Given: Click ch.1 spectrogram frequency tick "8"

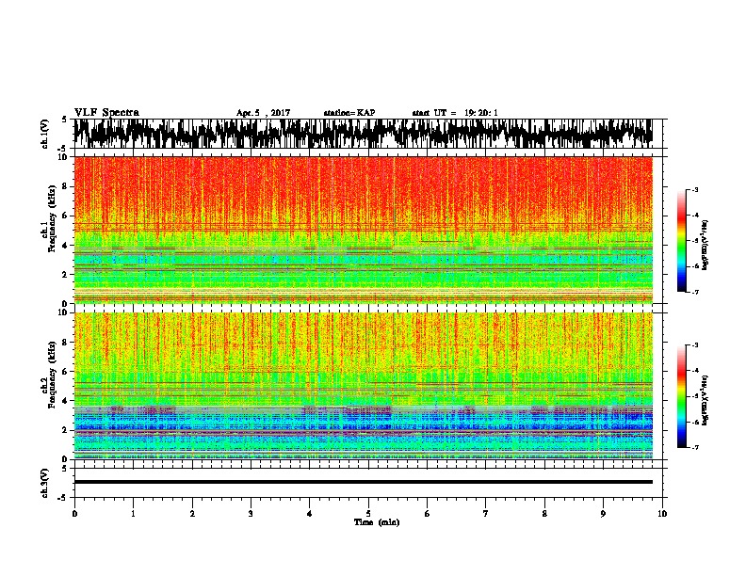Looking at the screenshot, I should pyautogui.click(x=65, y=186).
